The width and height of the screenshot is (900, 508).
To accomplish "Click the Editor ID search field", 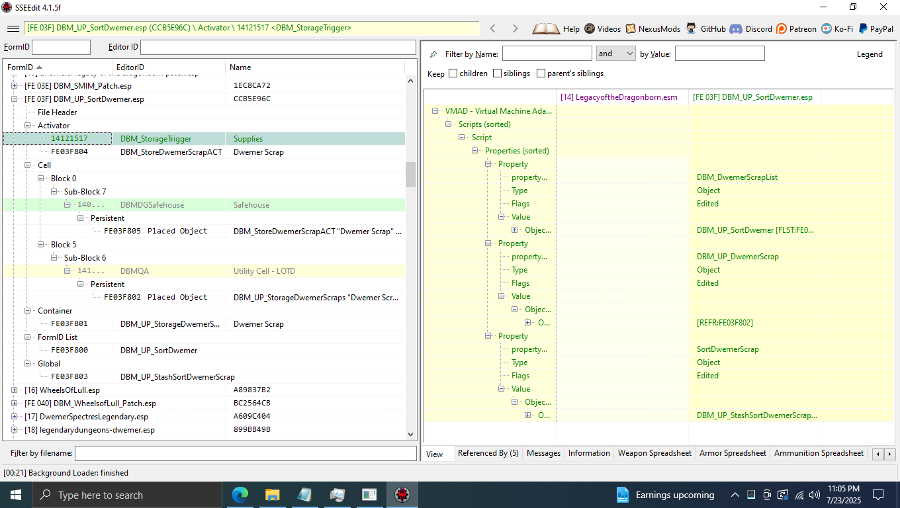I will click(x=278, y=47).
